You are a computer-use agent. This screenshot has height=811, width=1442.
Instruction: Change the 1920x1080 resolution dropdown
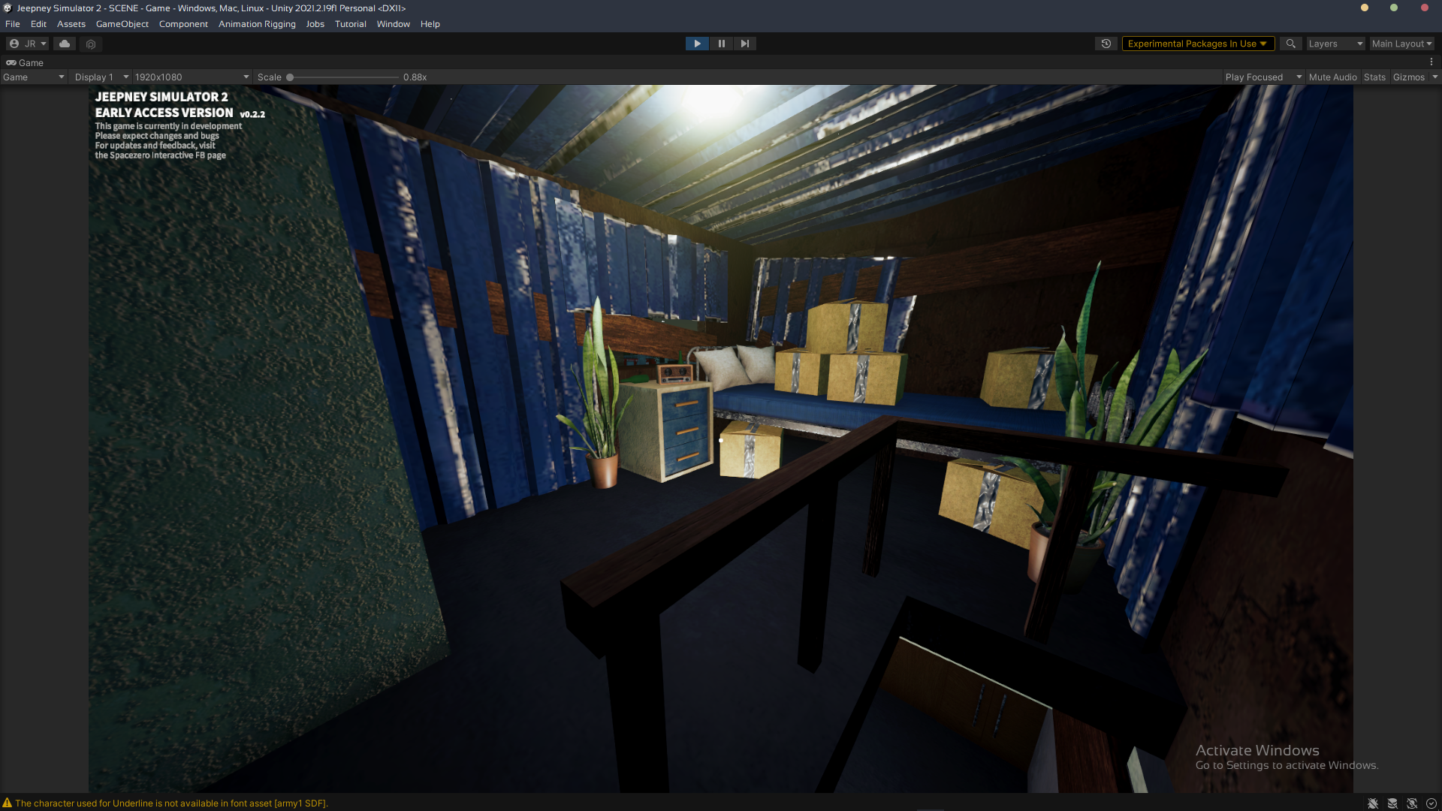click(192, 77)
